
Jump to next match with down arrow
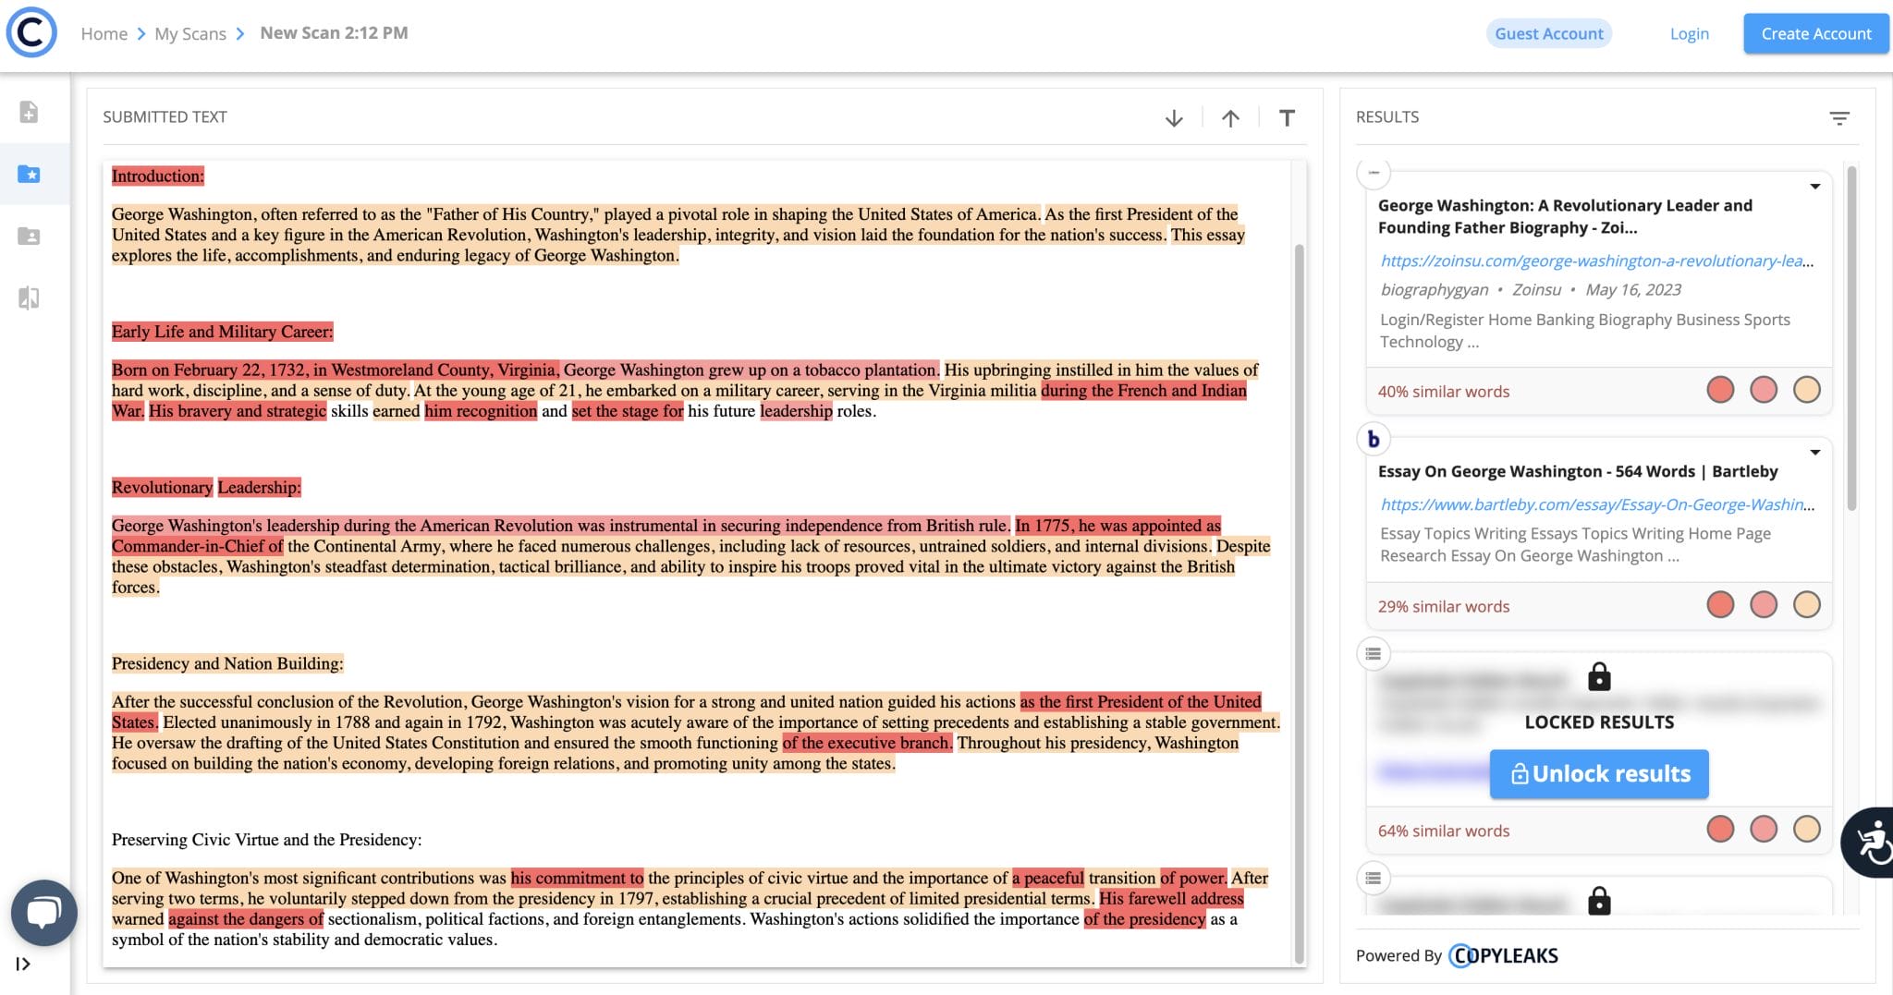pos(1174,118)
